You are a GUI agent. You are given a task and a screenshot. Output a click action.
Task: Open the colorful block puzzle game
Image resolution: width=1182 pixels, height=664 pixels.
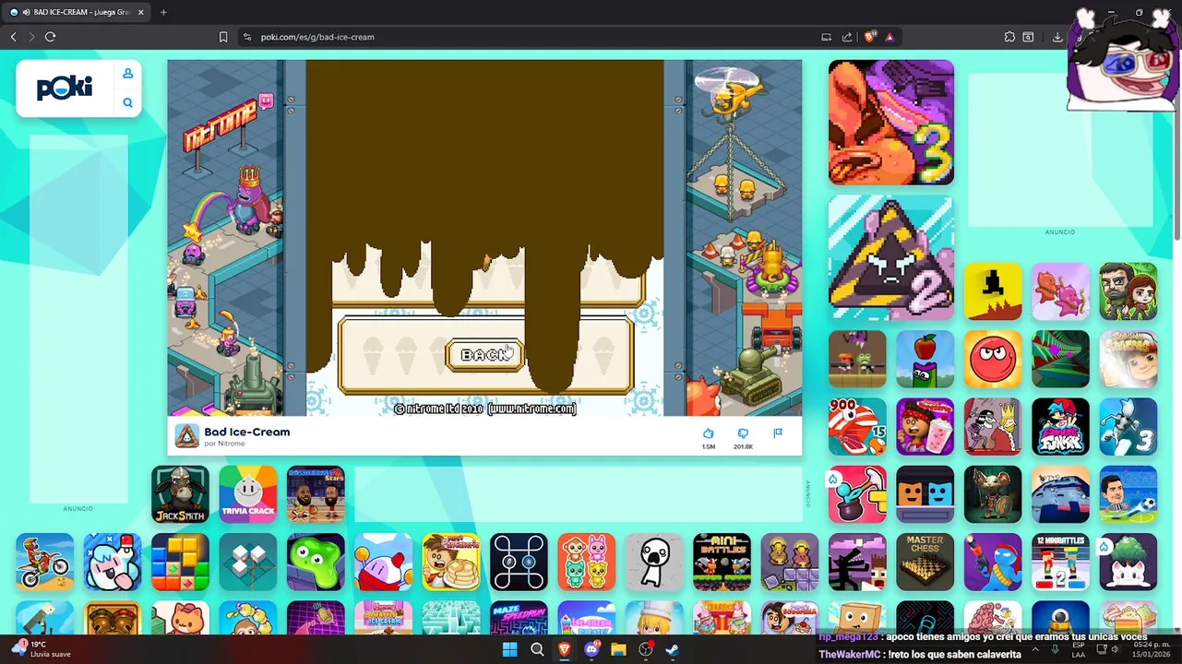180,562
